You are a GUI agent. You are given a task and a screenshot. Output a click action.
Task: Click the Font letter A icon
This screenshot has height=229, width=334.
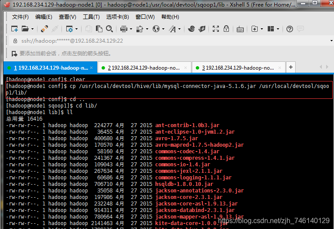[173, 29]
